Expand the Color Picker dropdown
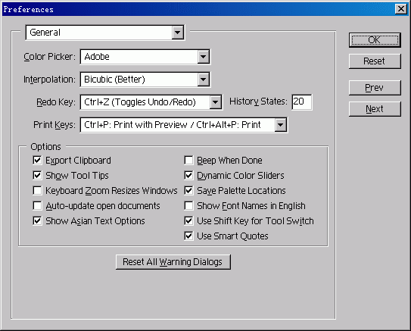Viewport: 411px width, 331px height. pos(145,57)
